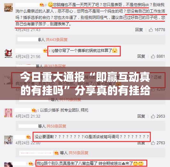
Task: Click 回复 on the 4月24日 21:32 comment
Action: click(141, 116)
